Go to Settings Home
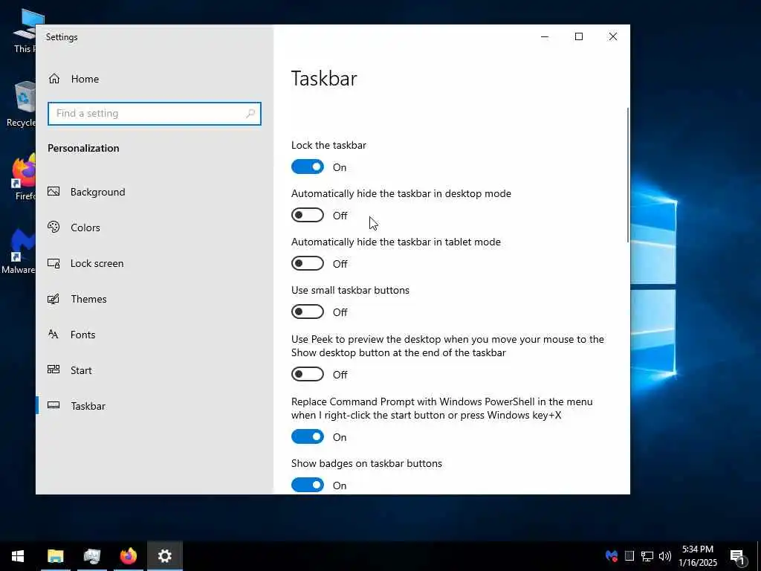761x571 pixels. pos(74,79)
